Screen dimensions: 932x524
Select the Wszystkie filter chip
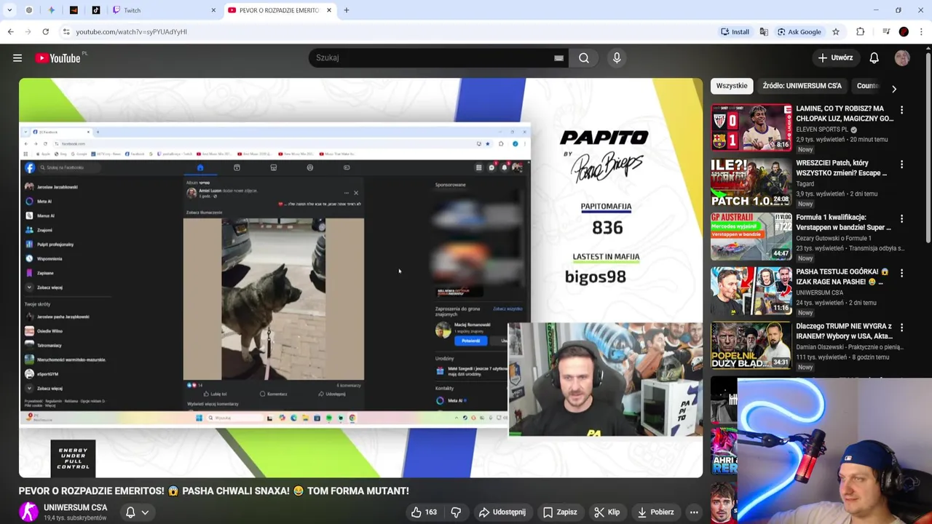(x=732, y=86)
